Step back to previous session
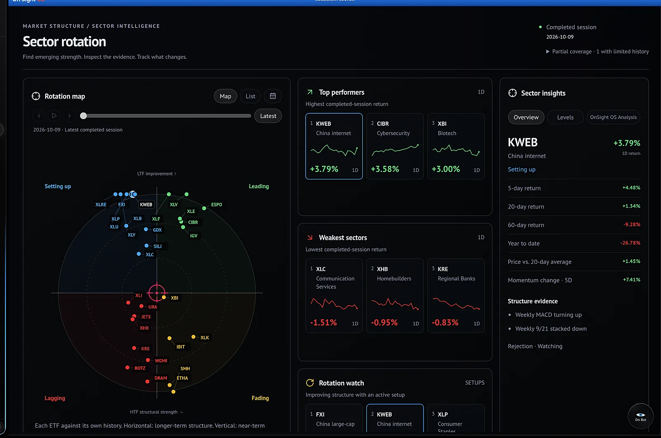This screenshot has height=438, width=661. [39, 116]
